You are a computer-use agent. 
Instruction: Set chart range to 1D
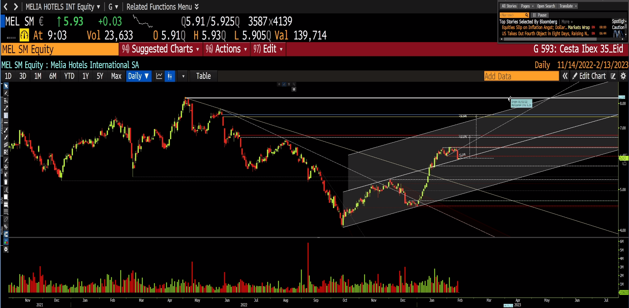tap(8, 76)
